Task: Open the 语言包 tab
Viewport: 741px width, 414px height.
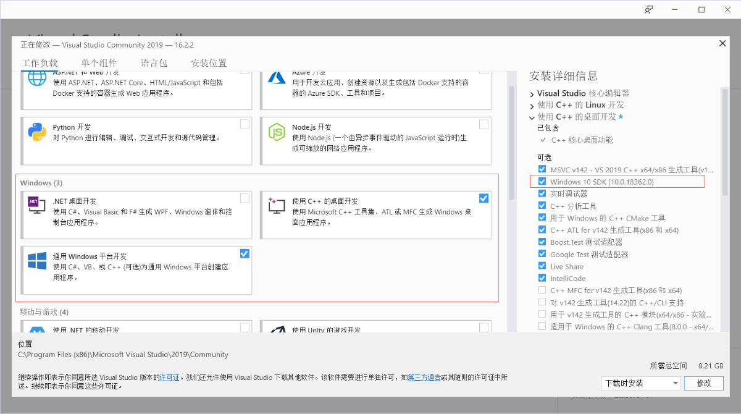Action: 154,63
